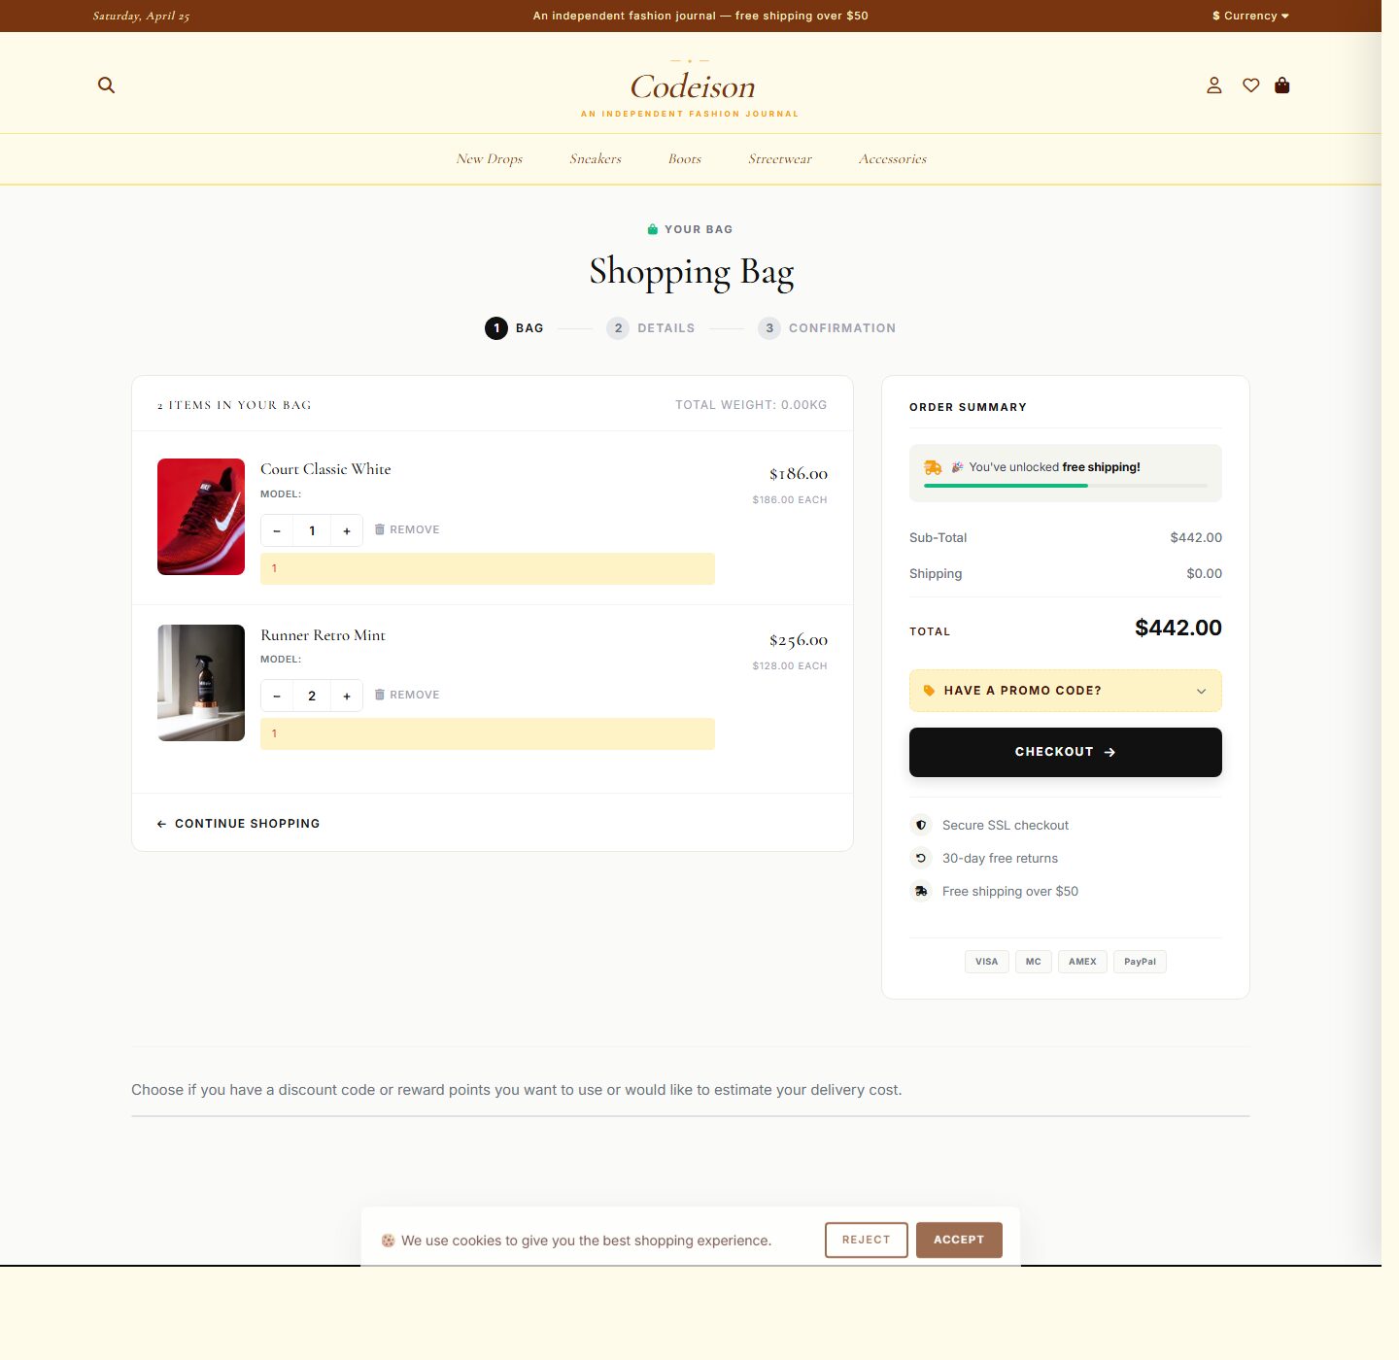Click the Saturday, April 25 date

tap(141, 16)
